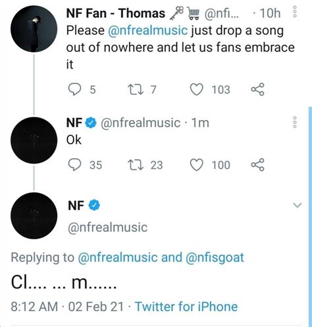
Task: Reply to NF Fan Thomas's tweet
Action: (74, 90)
